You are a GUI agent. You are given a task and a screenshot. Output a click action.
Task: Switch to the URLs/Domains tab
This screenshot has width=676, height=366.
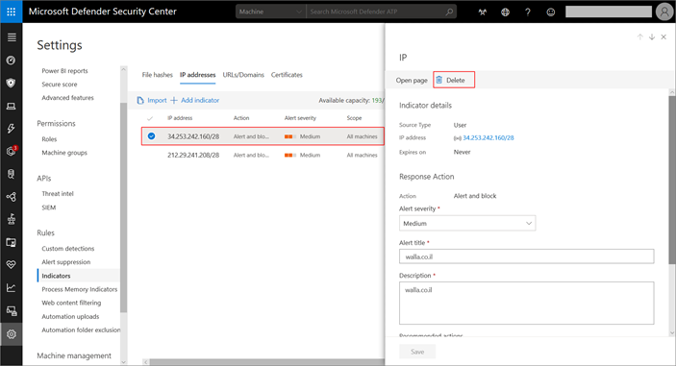243,75
